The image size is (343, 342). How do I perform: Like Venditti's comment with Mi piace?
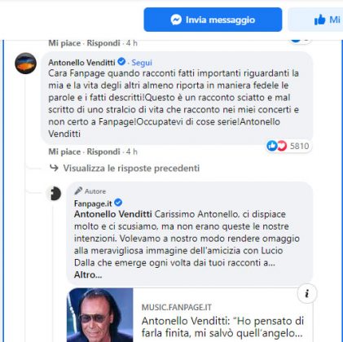pyautogui.click(x=64, y=151)
